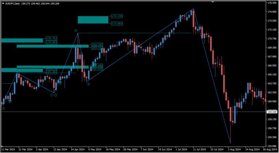
Task: Select the teal zone between 174.195 and 173.063
Action: coord(93,20)
